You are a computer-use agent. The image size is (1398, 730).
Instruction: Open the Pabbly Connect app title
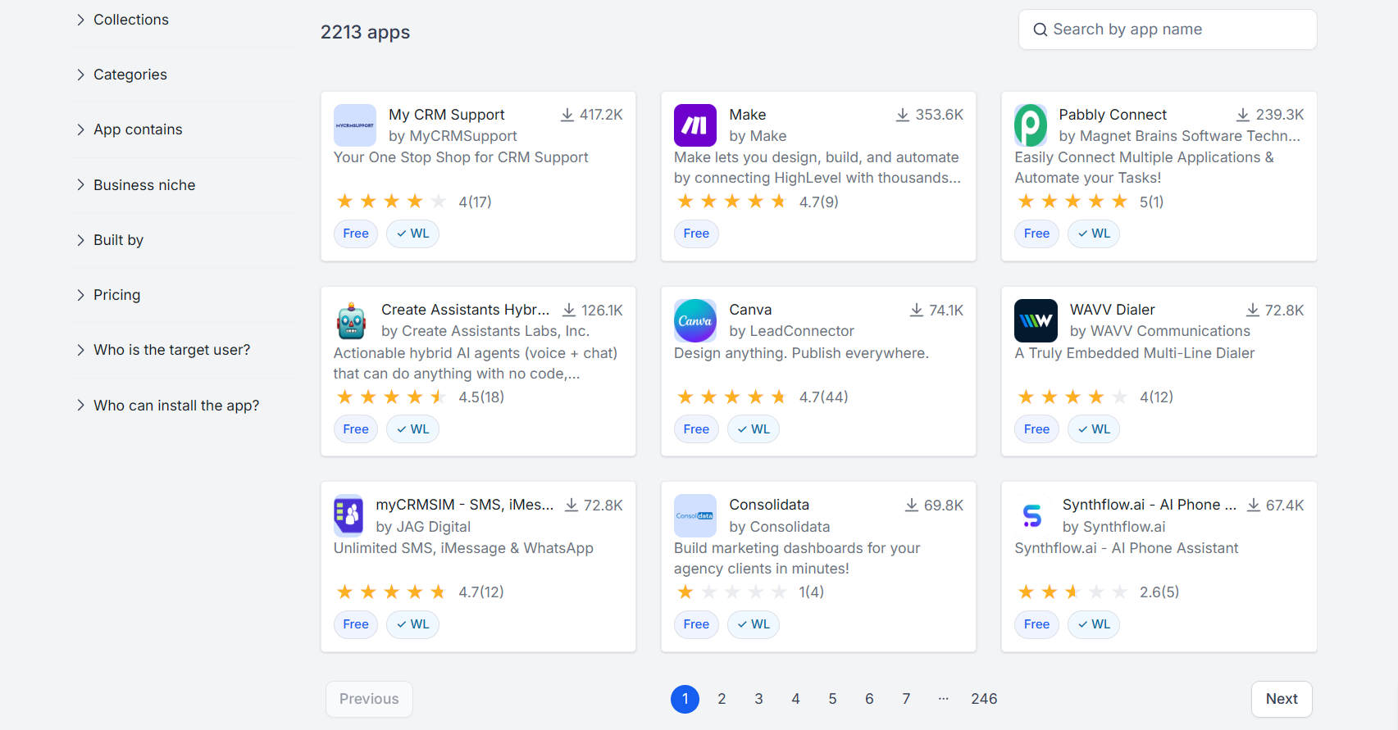pos(1113,115)
